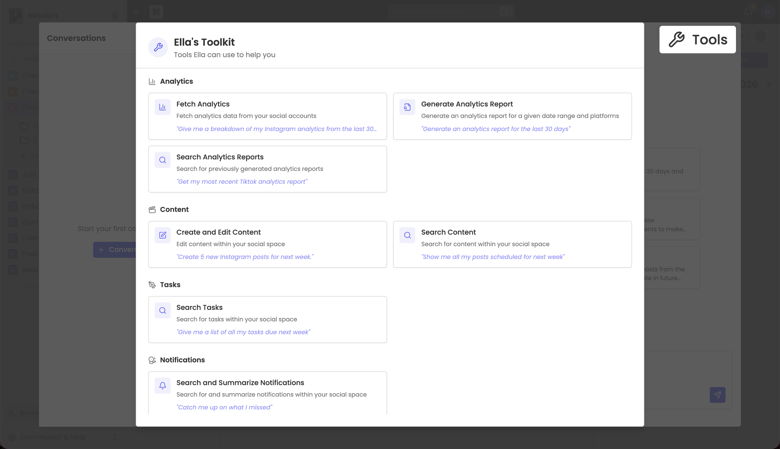Click the next month chevron arrow
Screen dimensions: 780x449
click(x=769, y=84)
